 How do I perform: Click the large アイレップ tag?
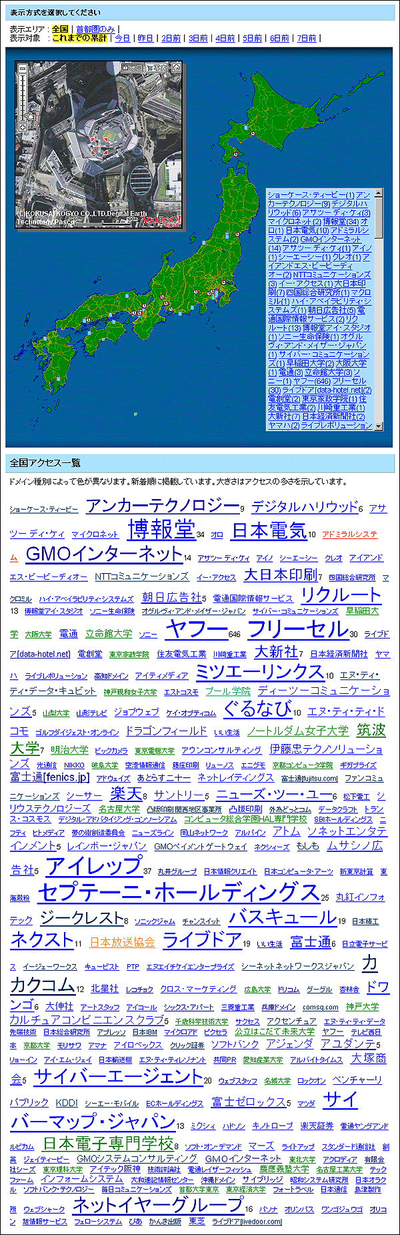tap(94, 865)
